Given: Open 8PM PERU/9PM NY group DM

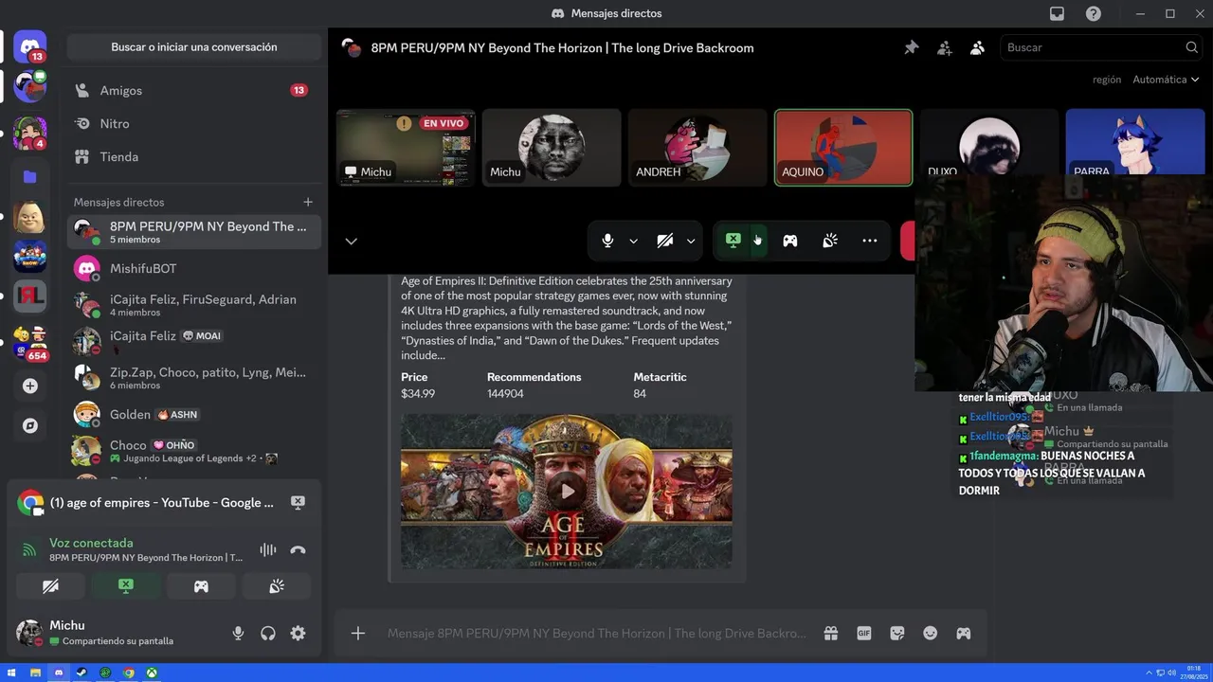Looking at the screenshot, I should [194, 231].
